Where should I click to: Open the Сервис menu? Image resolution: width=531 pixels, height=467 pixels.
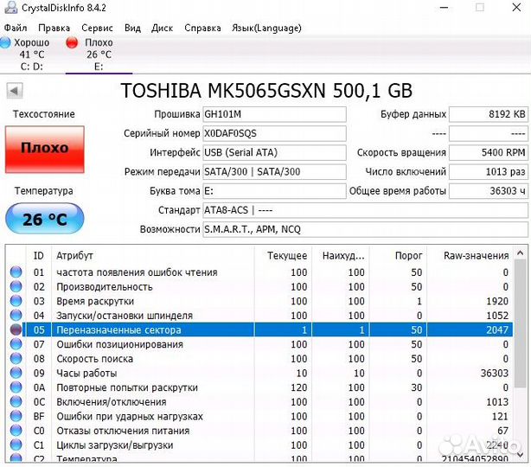[97, 28]
